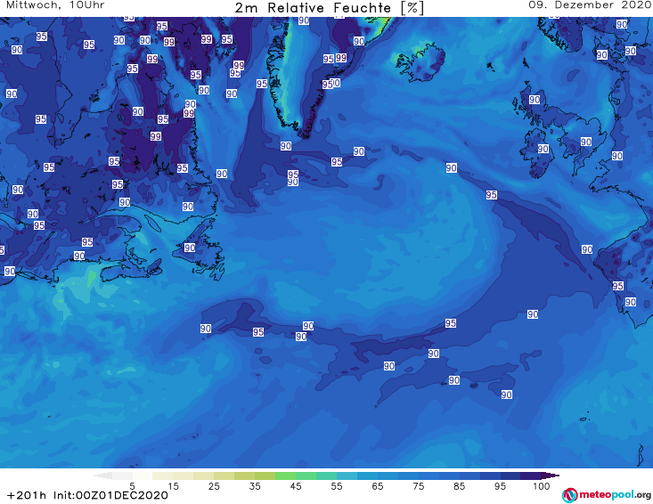Select the '2m Relative Feuchte [%]' map title

pyautogui.click(x=330, y=8)
